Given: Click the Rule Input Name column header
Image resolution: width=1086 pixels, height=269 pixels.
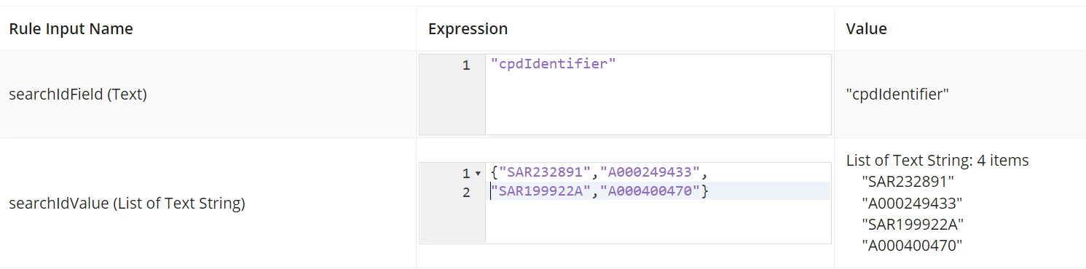Looking at the screenshot, I should coord(71,29).
